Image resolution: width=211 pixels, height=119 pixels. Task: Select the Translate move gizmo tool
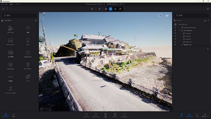pos(110,9)
